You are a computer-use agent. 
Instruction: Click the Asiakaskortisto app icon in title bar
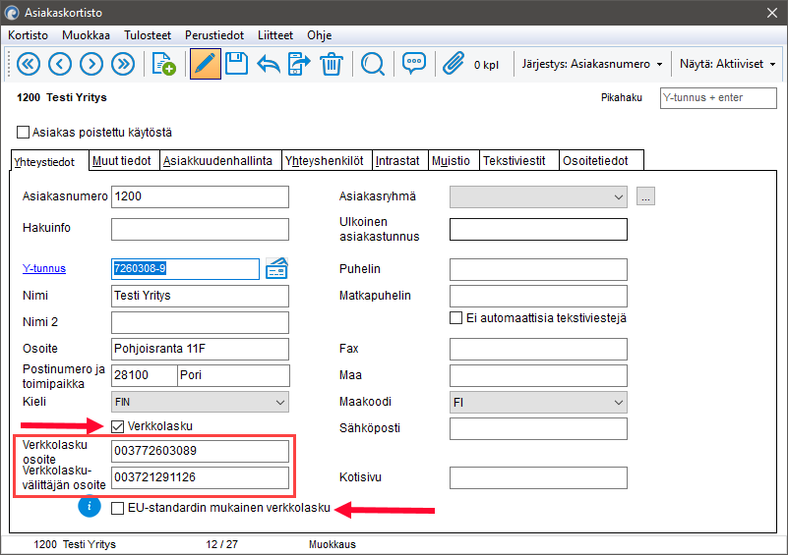pos(11,13)
